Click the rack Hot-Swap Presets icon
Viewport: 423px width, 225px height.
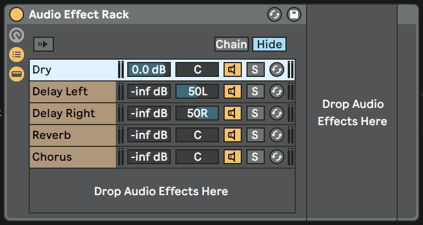275,14
